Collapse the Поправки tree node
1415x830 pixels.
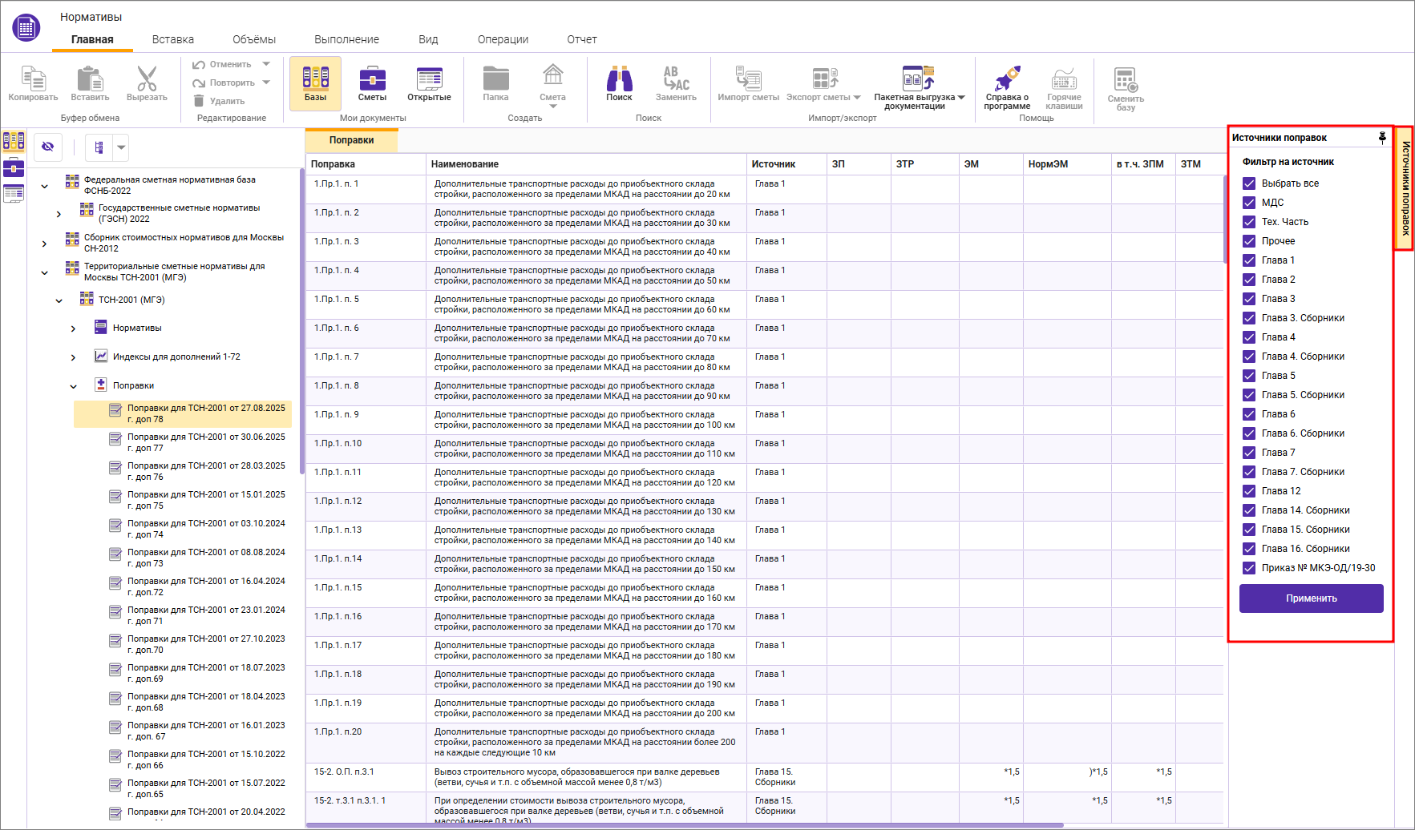point(74,386)
